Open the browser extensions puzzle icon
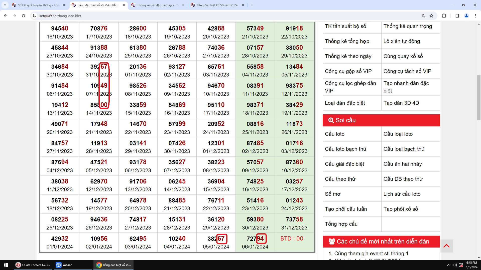This screenshot has height=270, width=481. [444, 16]
